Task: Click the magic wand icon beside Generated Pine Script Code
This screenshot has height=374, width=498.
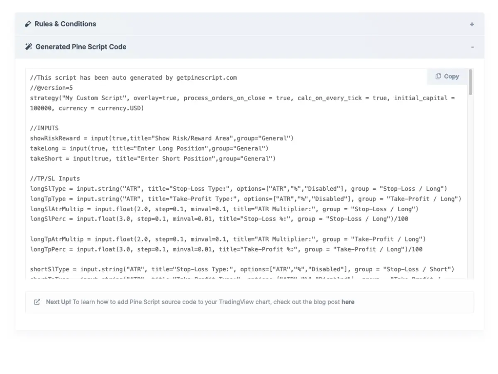Action: pyautogui.click(x=28, y=47)
